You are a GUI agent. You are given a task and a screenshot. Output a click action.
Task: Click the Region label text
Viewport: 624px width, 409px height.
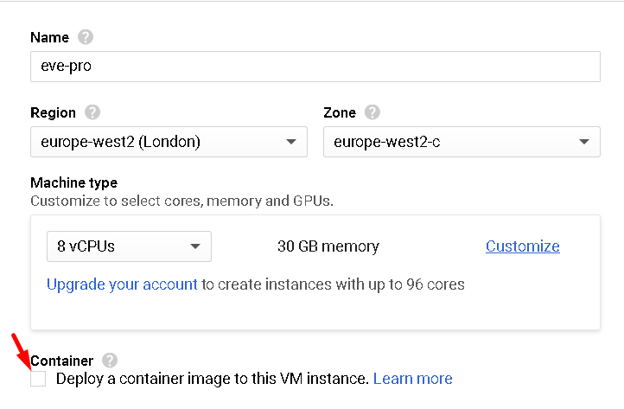coord(53,112)
